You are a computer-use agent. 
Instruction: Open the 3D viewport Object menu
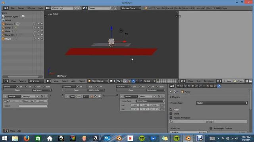pyautogui.click(x=82, y=81)
